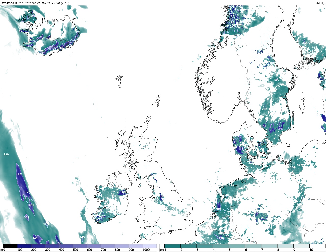Click the valid time 'Fös. 20.jan. 10Z'
This screenshot has height=252, width=326.
50,3
